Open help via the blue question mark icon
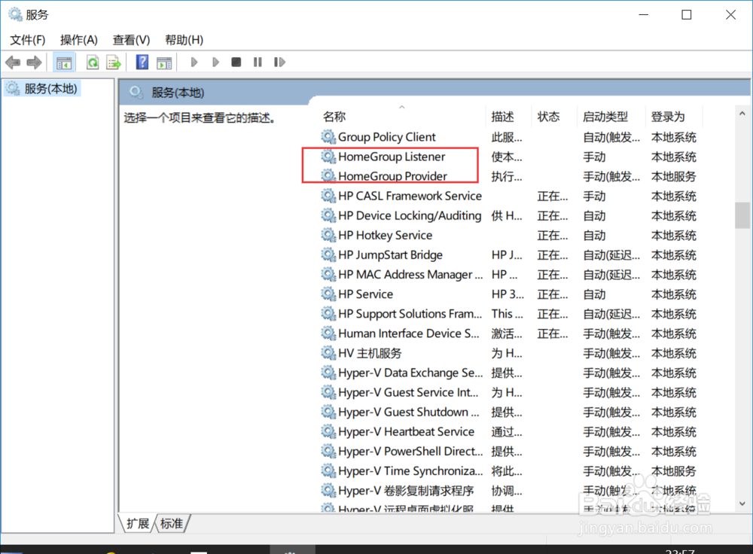753x554 pixels. click(x=142, y=62)
